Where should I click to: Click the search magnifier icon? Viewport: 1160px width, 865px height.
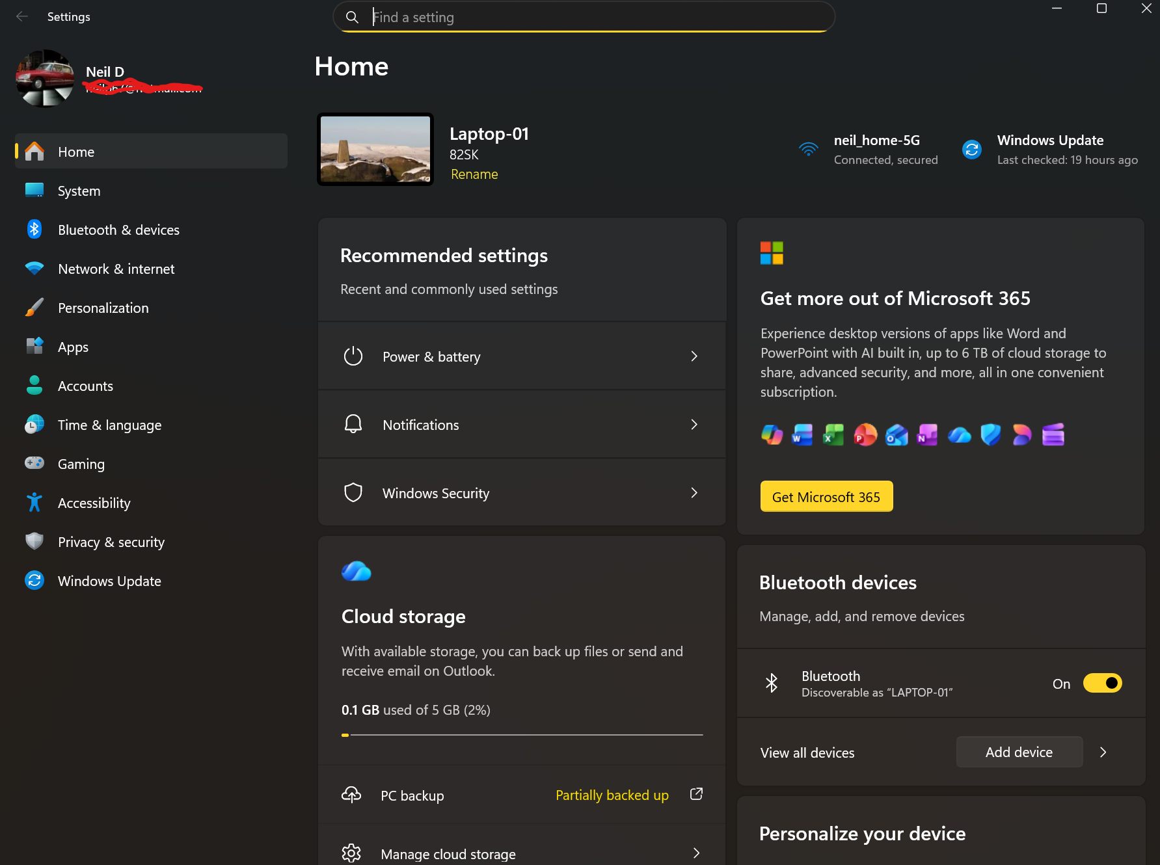[352, 17]
